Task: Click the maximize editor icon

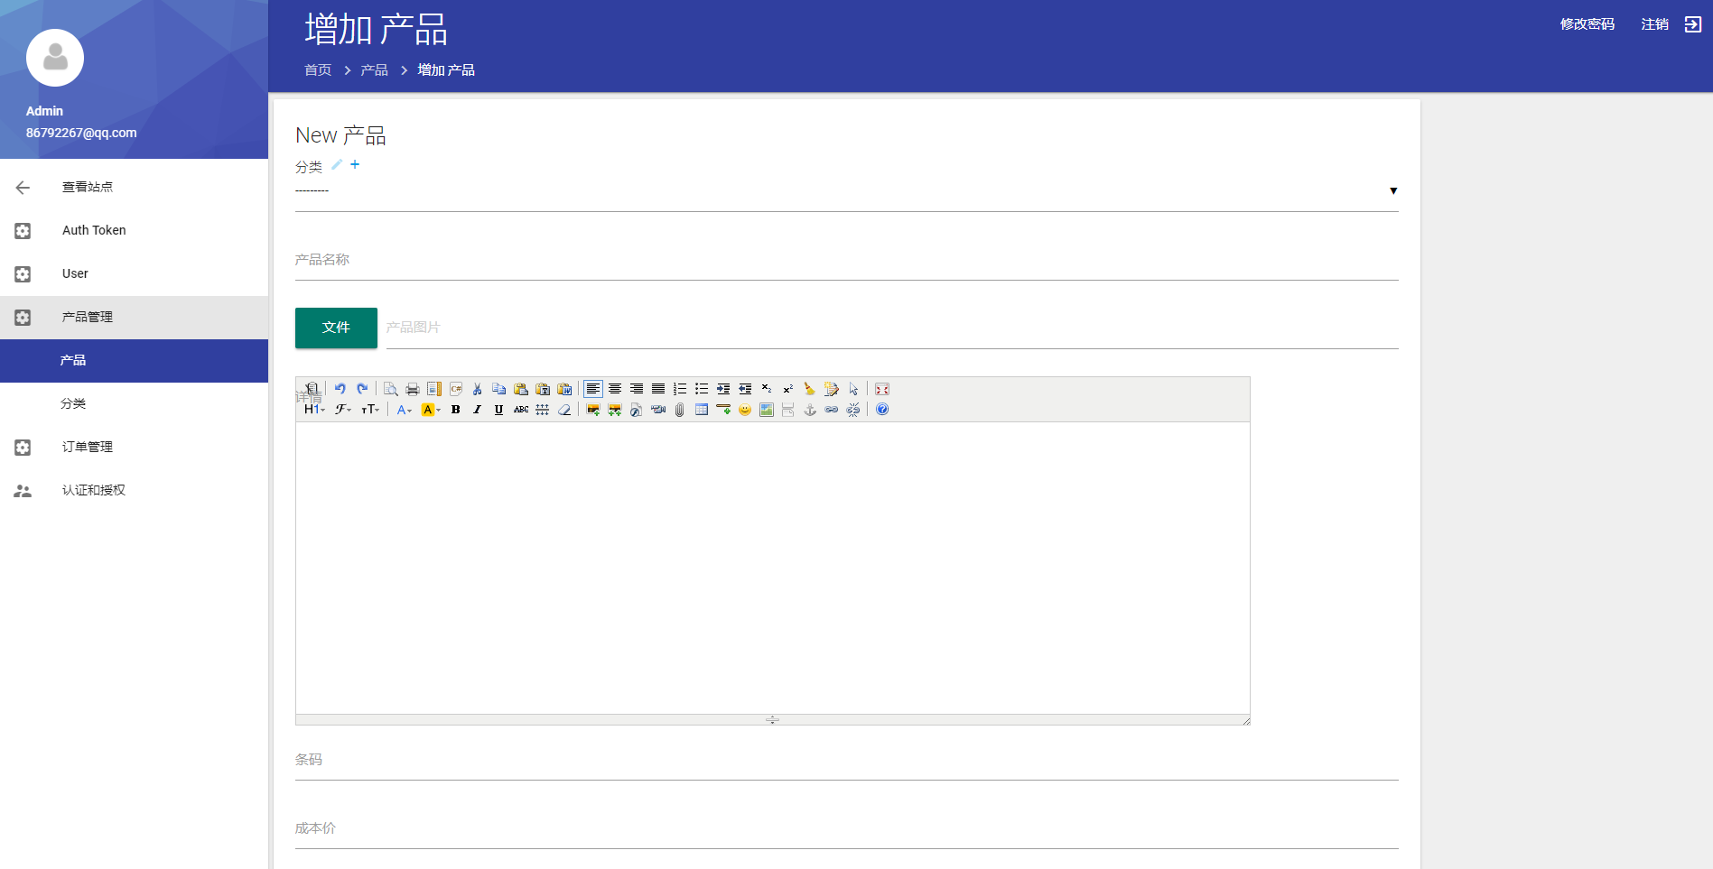Action: [x=882, y=389]
